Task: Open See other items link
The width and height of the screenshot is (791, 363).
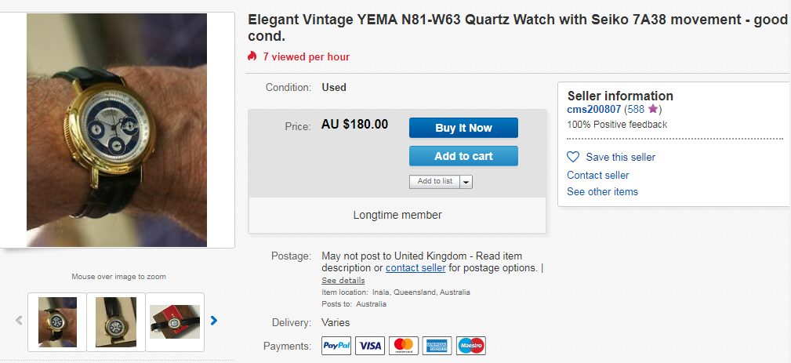Action: coord(602,191)
